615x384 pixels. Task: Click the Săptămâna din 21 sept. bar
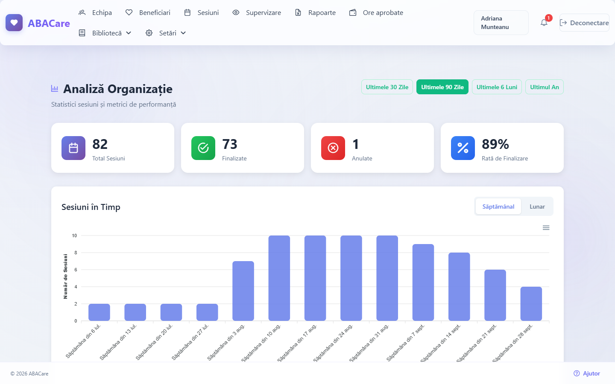tap(495, 295)
